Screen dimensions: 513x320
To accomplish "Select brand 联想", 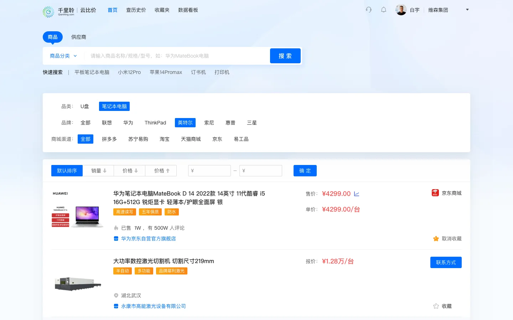I will pyautogui.click(x=107, y=123).
